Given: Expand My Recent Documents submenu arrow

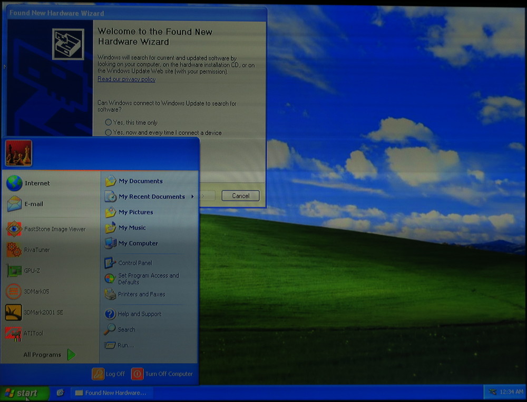Looking at the screenshot, I should click(192, 197).
